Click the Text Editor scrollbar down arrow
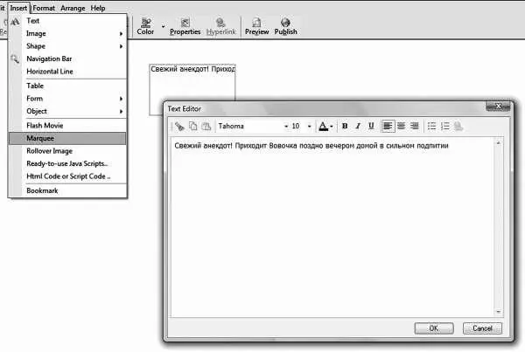The image size is (525, 352). (x=498, y=312)
